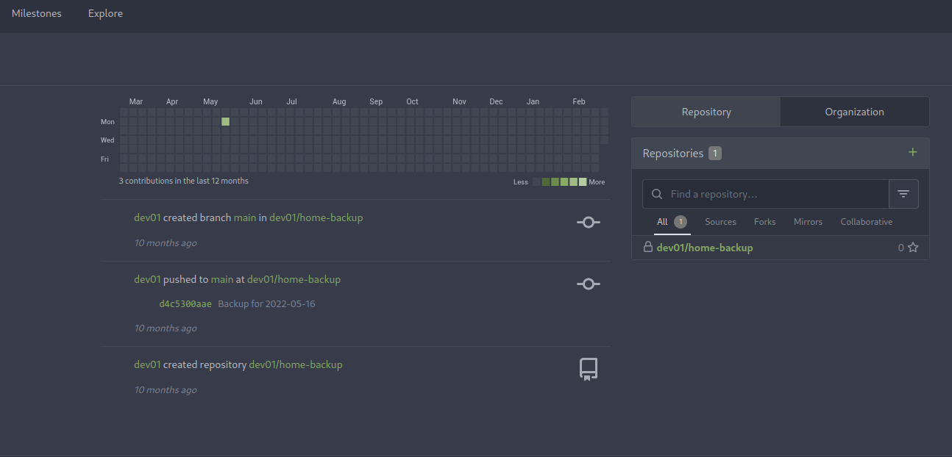Open dev01 profile from created branch entry
The width and height of the screenshot is (952, 457).
(147, 217)
